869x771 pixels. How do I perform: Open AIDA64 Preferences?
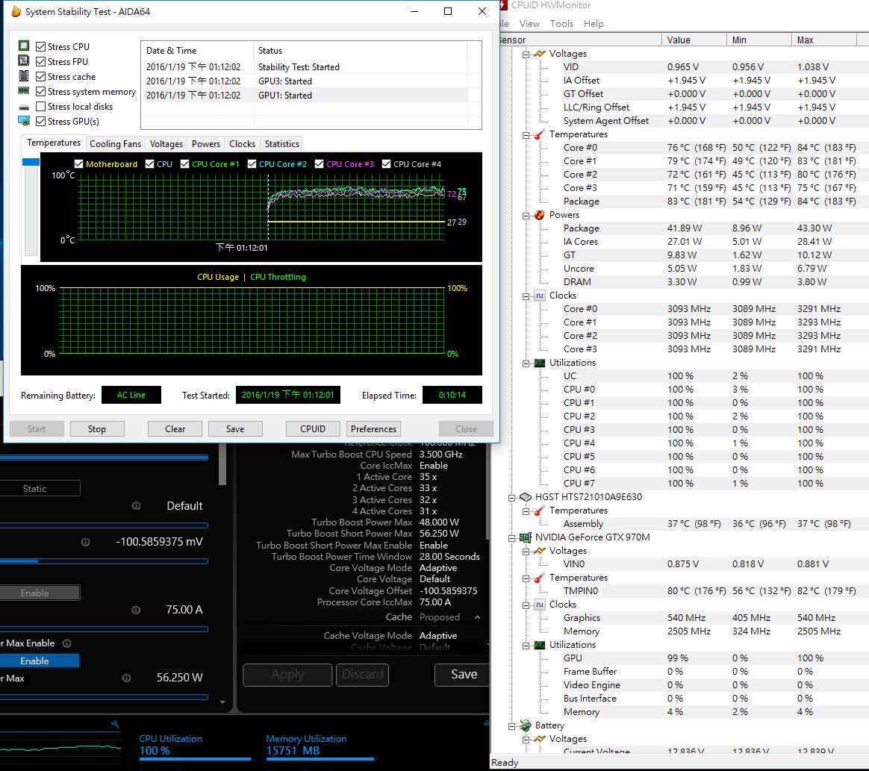[x=373, y=428]
